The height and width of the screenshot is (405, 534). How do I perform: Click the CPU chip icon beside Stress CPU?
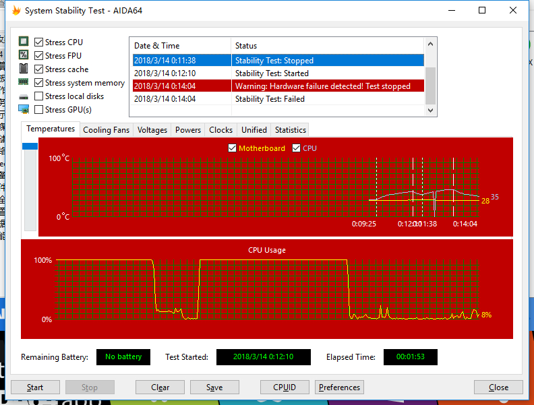(x=24, y=42)
